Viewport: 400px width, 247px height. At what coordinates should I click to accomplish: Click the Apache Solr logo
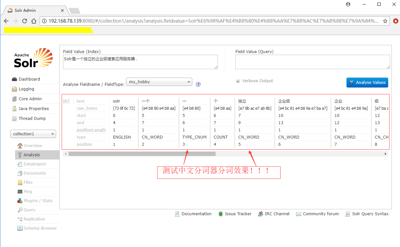[33, 58]
